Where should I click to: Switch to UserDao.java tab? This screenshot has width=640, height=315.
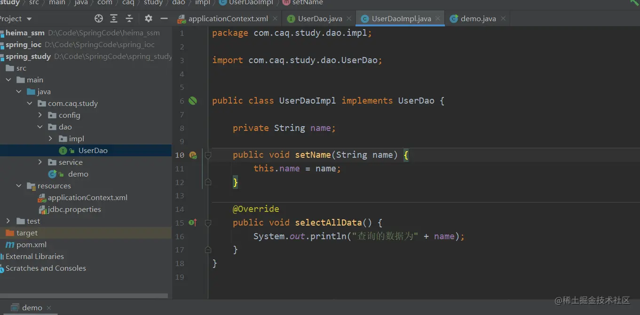click(320, 19)
